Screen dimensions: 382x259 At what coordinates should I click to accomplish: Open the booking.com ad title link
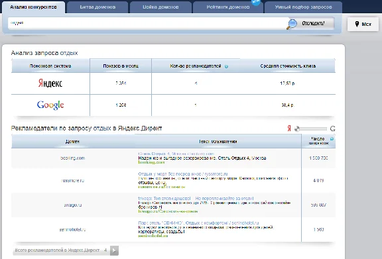[x=176, y=154]
